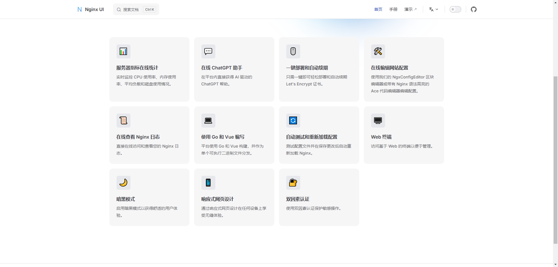Open the GitHub repository icon
The width and height of the screenshot is (558, 267).
[473, 9]
